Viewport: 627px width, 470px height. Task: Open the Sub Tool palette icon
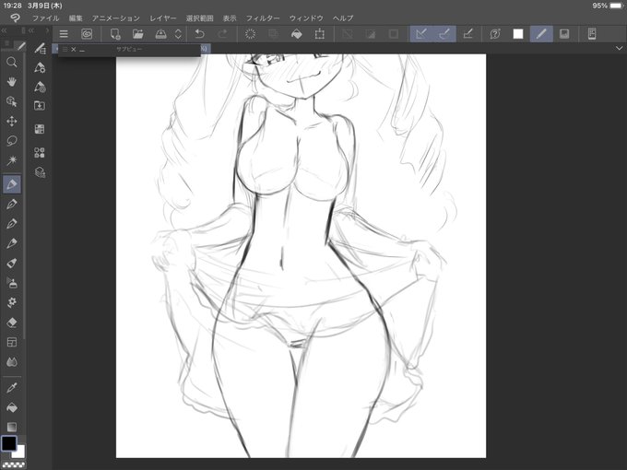40,48
